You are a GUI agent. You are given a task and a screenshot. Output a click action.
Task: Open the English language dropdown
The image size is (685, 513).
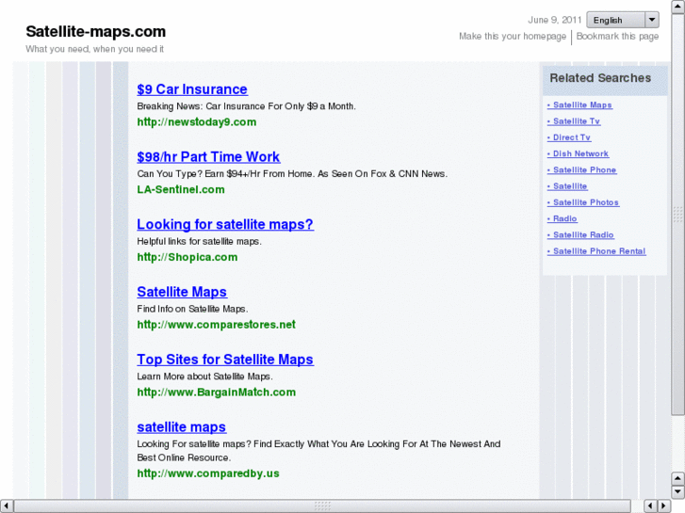(622, 20)
